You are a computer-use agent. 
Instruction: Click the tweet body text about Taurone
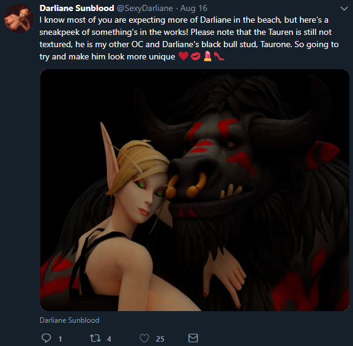coord(189,38)
